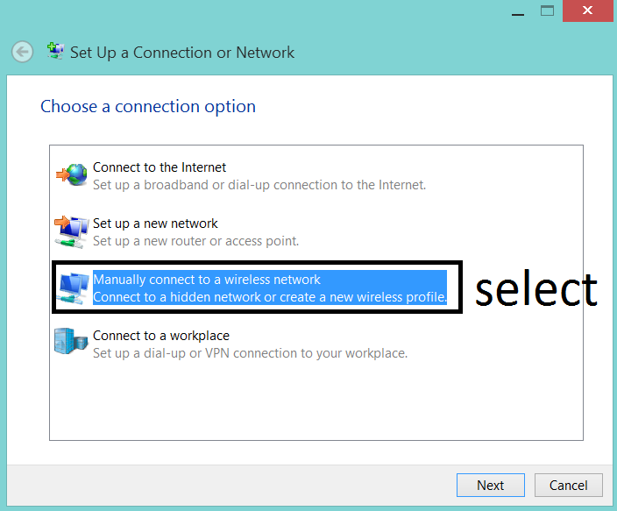617x511 pixels.
Task: Select the Manually connect wireless network icon
Action: [x=74, y=288]
